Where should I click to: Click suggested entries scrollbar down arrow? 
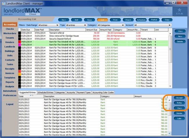pyautogui.click(x=170, y=133)
